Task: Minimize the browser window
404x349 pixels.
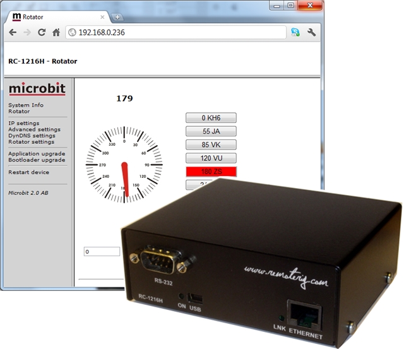Action: 276,6
